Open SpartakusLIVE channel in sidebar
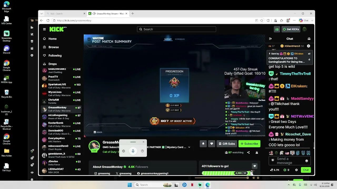337x189 pixels. pyautogui.click(x=61, y=86)
